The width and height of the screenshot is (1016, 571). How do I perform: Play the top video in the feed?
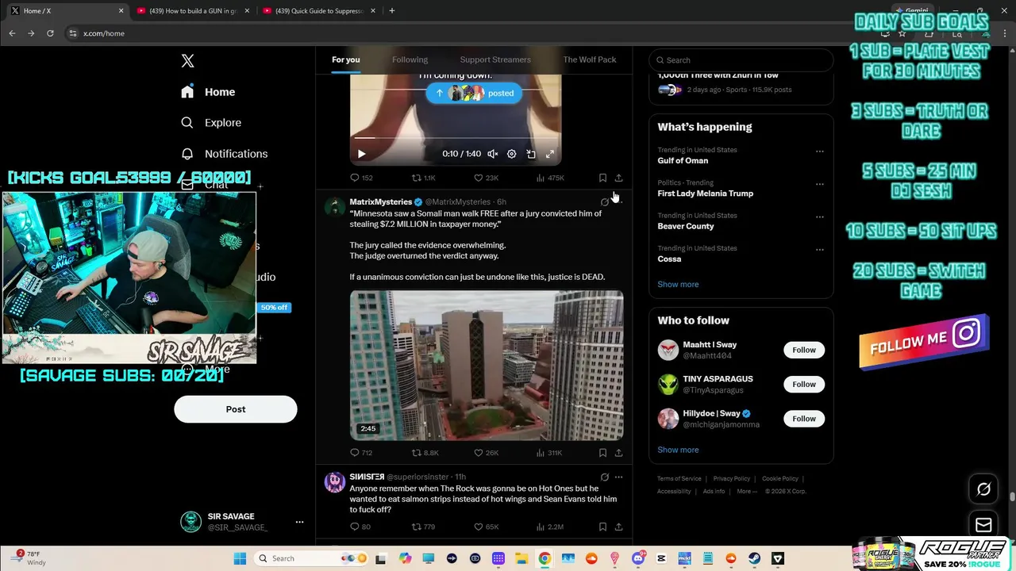tap(361, 154)
